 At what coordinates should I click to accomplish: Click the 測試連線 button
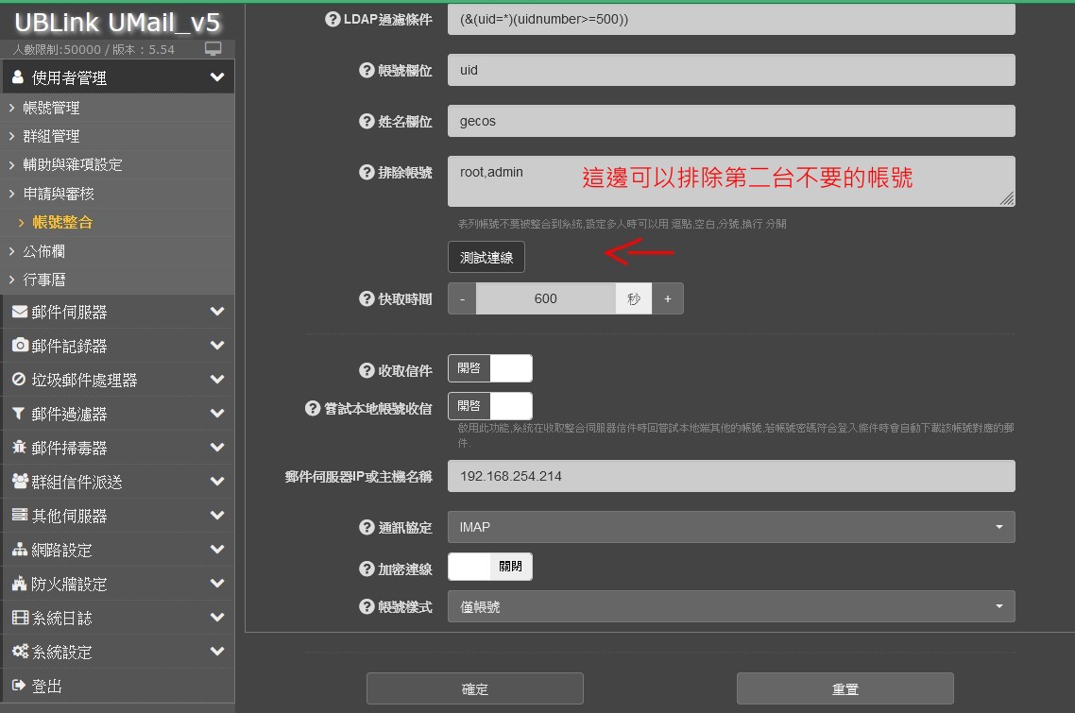486,258
